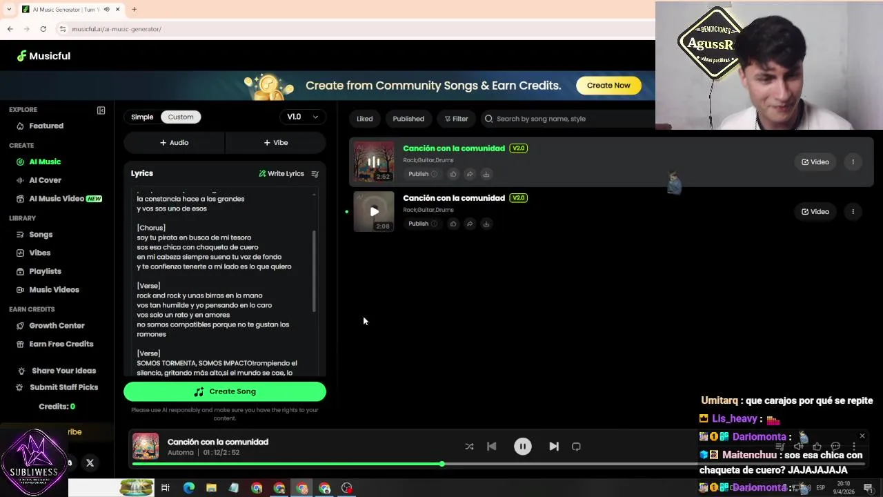883x497 pixels.
Task: Open the tab search dropdown arrow
Action: 8,10
